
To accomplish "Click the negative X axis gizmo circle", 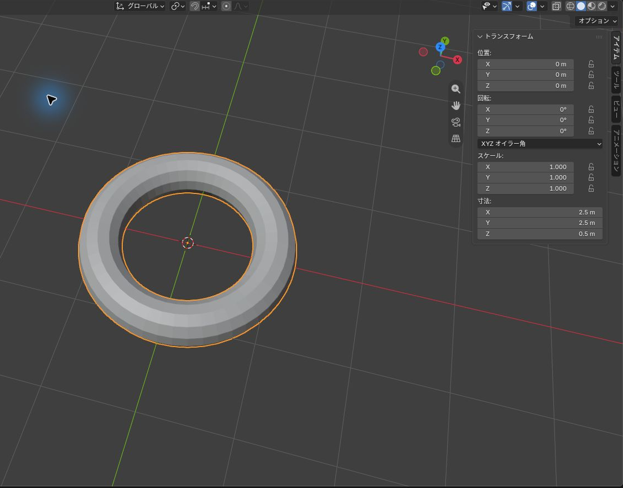I will click(x=423, y=51).
